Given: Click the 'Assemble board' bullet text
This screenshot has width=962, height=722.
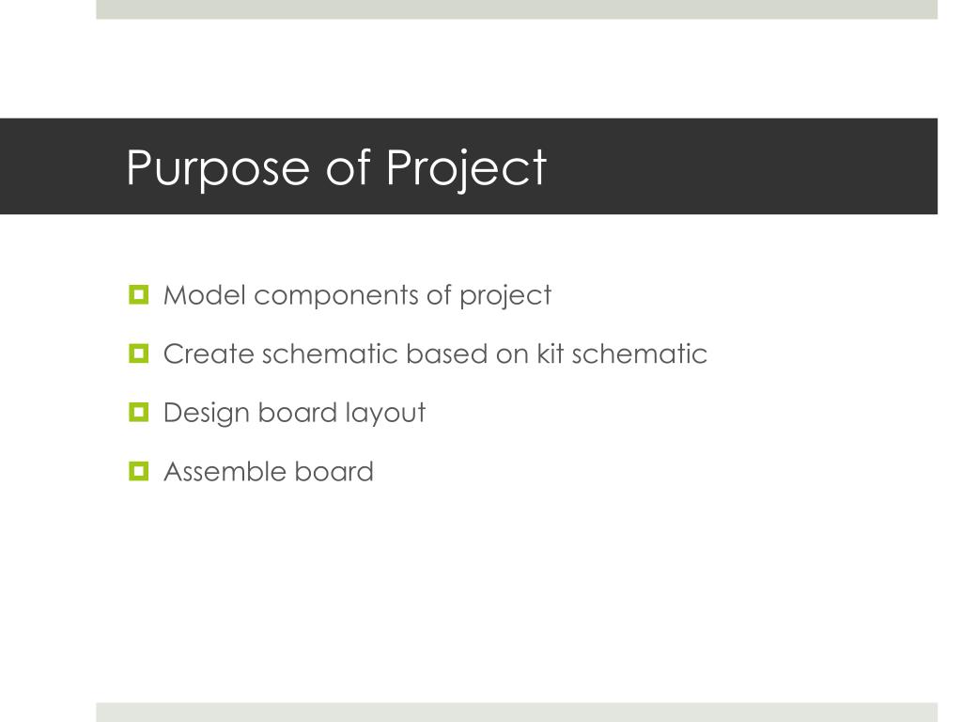Looking at the screenshot, I should pos(268,472).
